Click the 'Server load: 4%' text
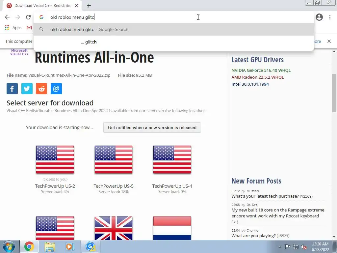 [55, 192]
